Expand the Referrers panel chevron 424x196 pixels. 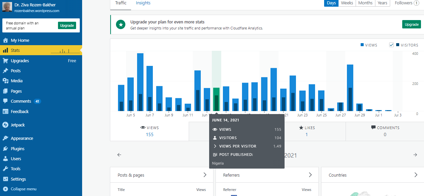pos(310,175)
